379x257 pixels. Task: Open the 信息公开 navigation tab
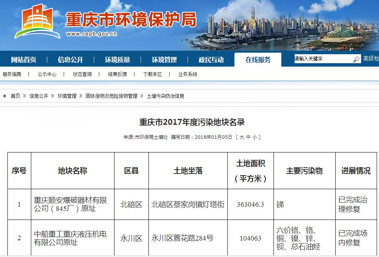point(70,60)
